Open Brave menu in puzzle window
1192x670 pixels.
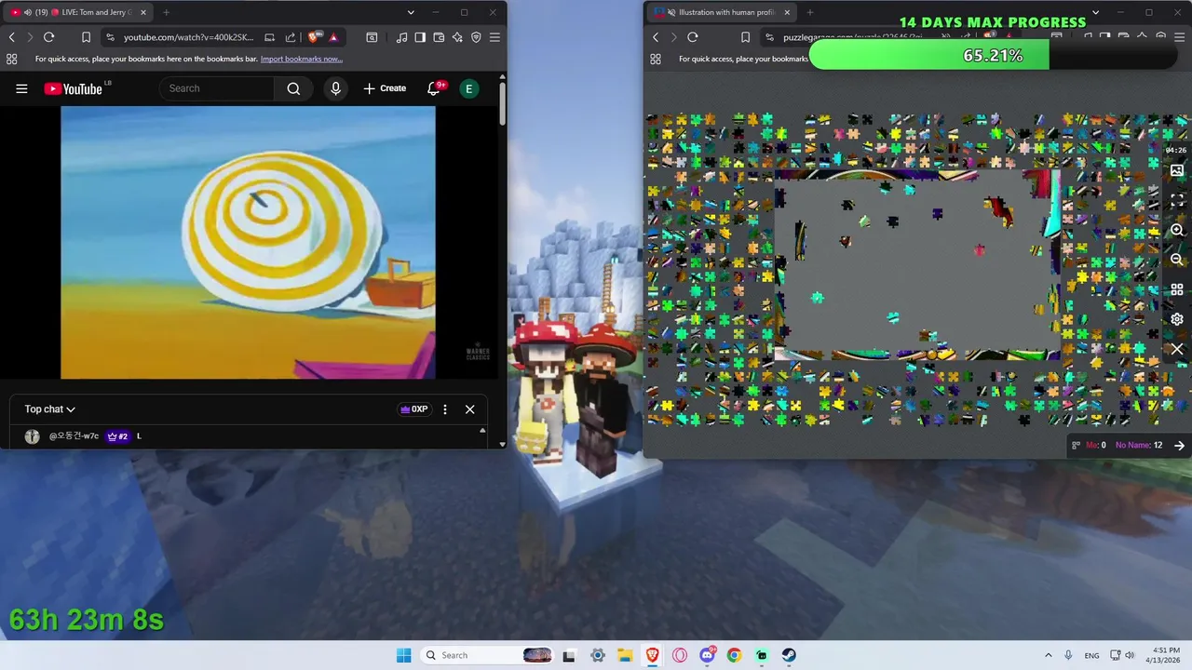[x=1179, y=37]
